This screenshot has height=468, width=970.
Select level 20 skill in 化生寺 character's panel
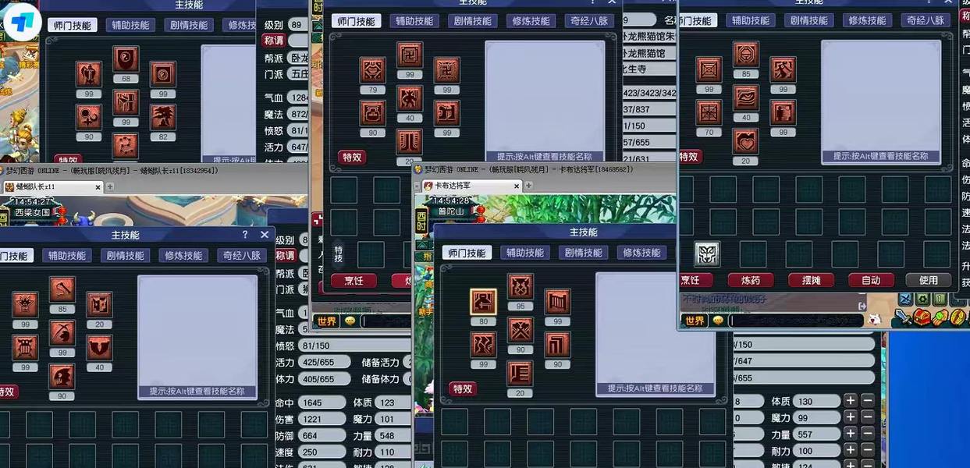pos(410,141)
